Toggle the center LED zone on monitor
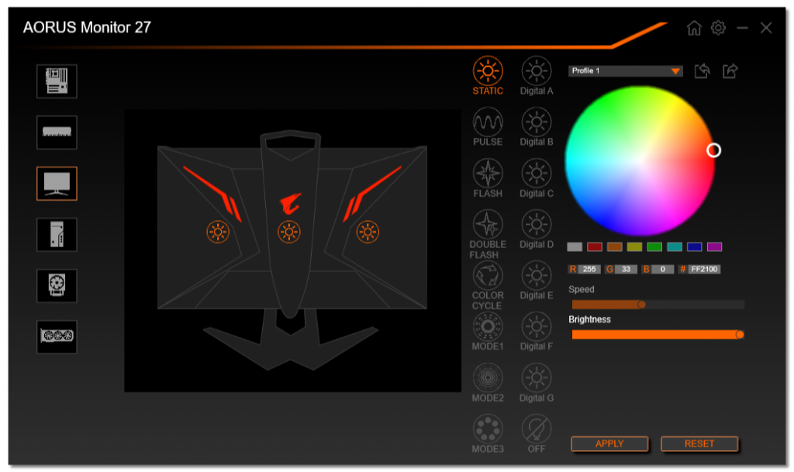The width and height of the screenshot is (794, 472). (x=289, y=233)
